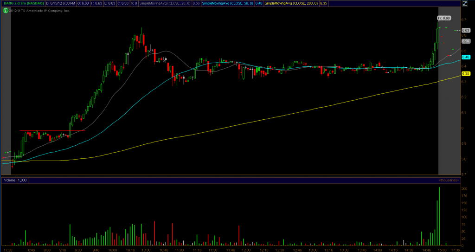Image resolution: width=475 pixels, height=252 pixels.
Task: Select the red horizontal price level line near 6
Action: [x=52, y=131]
